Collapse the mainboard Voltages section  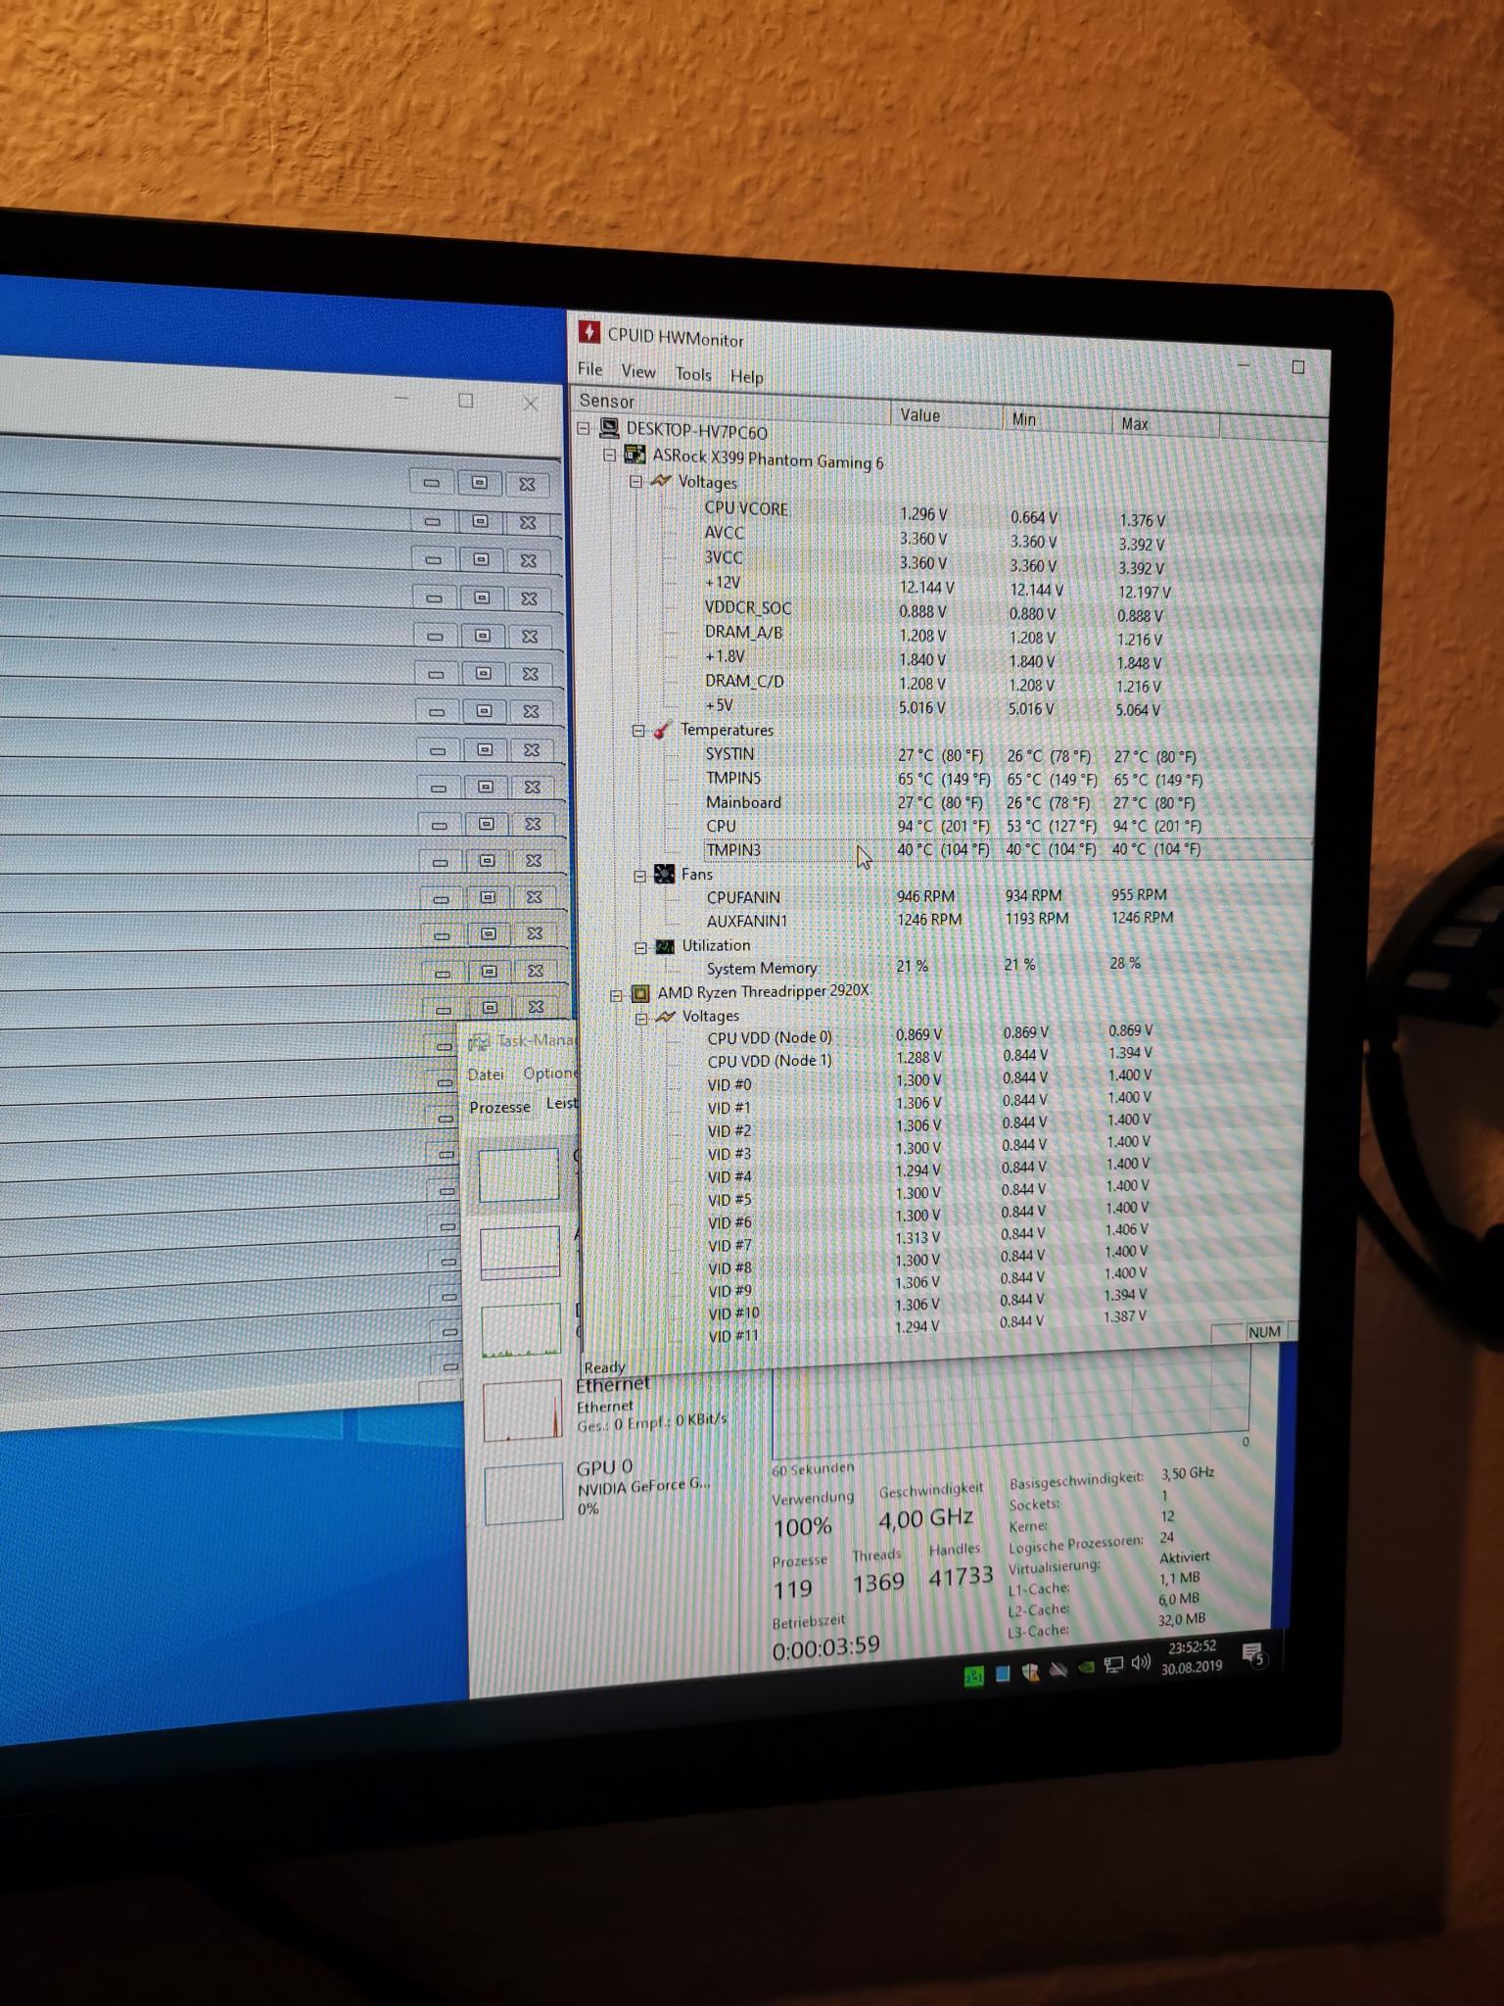pyautogui.click(x=635, y=481)
